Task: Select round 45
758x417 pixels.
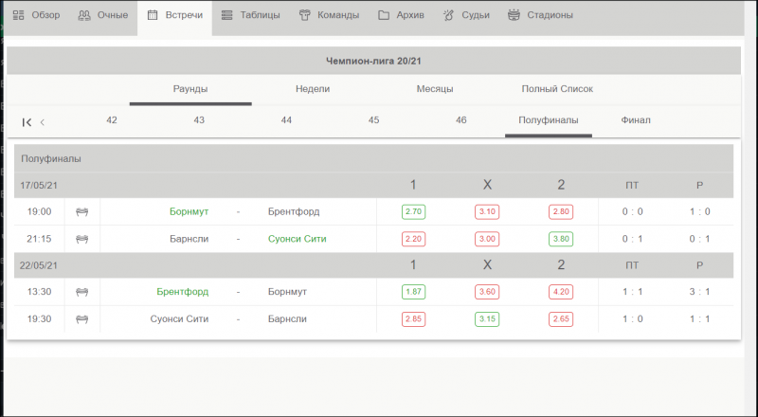Action: tap(373, 120)
